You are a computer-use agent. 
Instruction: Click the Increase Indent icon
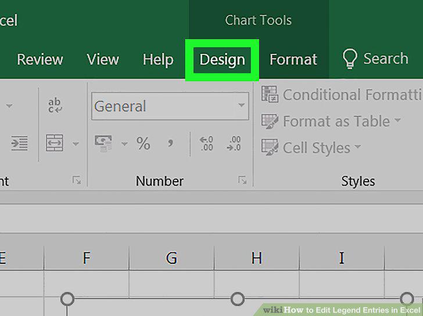[x=19, y=143]
